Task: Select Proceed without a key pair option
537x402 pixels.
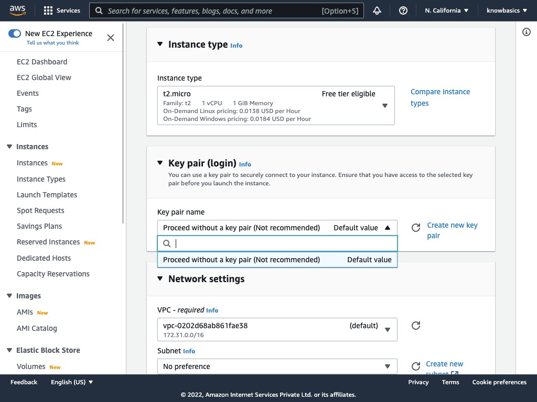Action: [x=277, y=260]
